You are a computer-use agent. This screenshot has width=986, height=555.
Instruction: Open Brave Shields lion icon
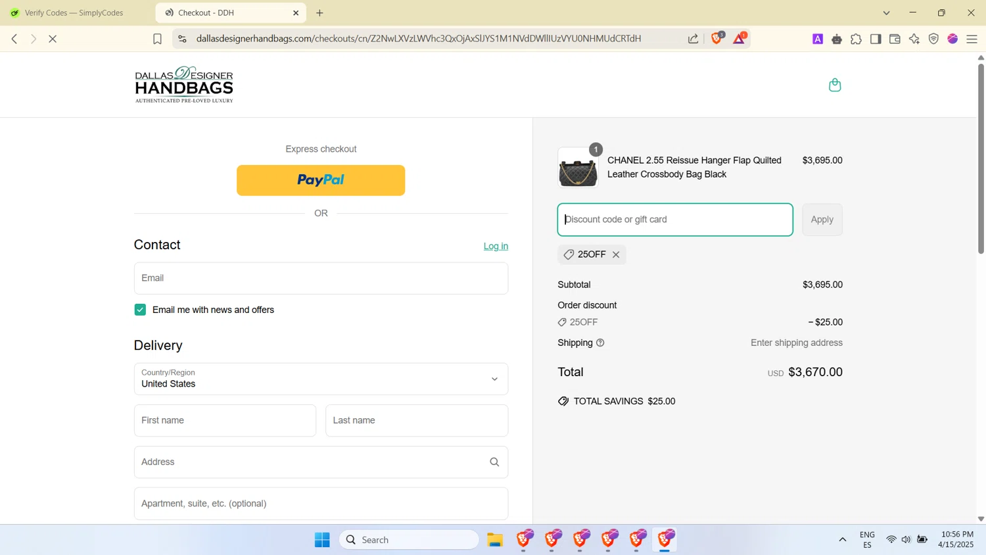coord(717,38)
